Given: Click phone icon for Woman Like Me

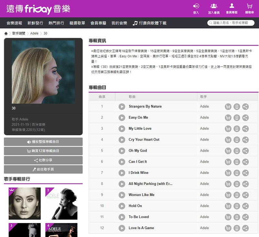Looking at the screenshot, I should coord(237,195).
